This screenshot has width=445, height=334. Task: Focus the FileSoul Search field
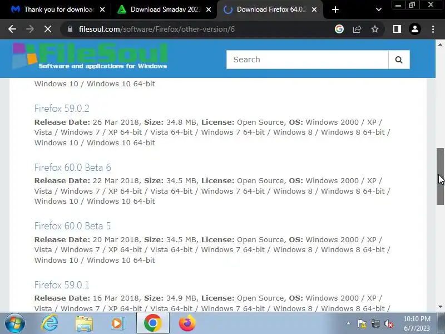coord(307,60)
